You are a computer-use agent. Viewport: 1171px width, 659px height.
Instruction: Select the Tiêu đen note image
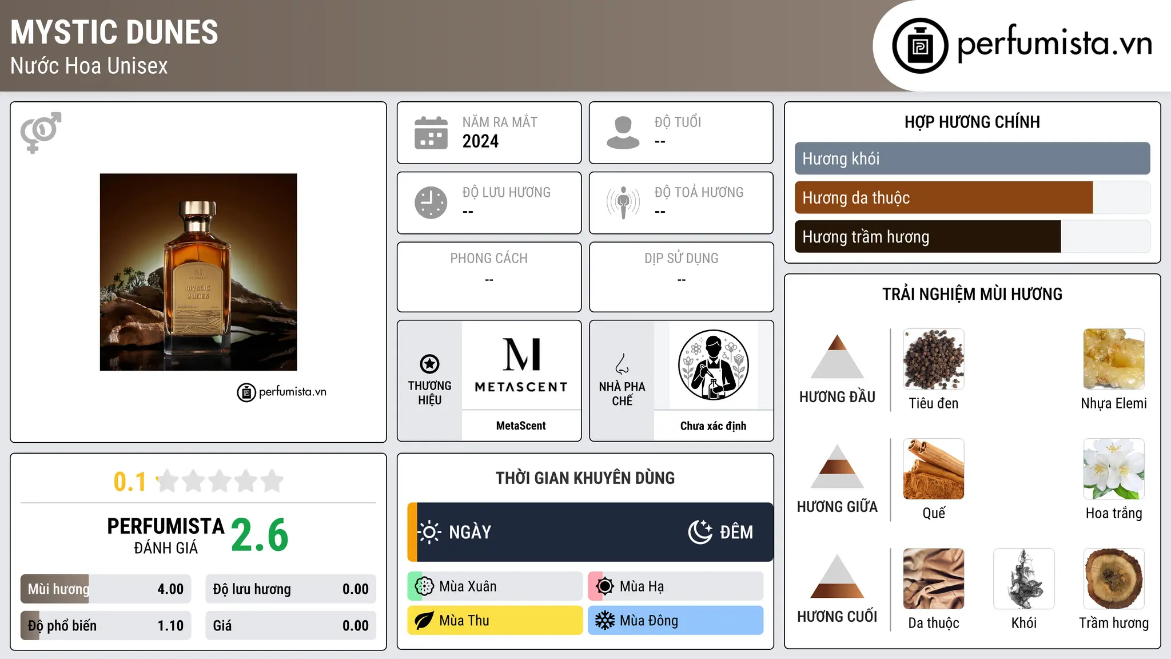(934, 359)
